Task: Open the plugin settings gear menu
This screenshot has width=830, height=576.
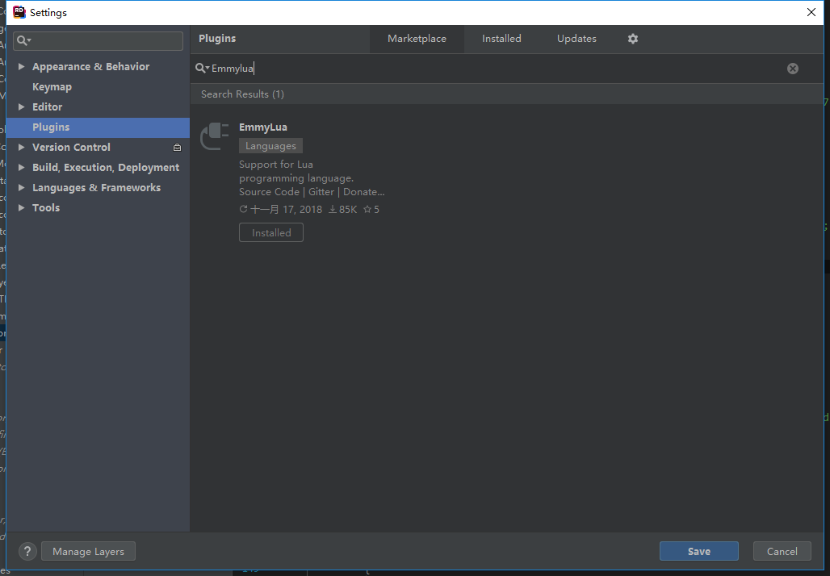Action: [632, 38]
